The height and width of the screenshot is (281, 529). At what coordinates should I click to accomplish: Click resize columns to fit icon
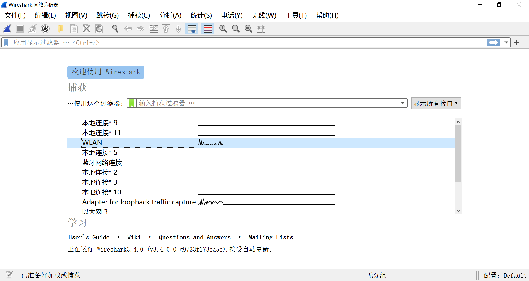click(261, 29)
